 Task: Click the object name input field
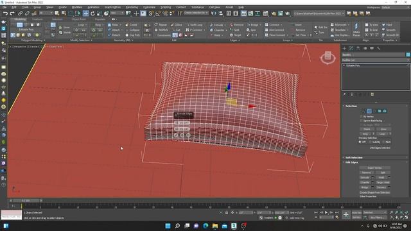coord(373,55)
